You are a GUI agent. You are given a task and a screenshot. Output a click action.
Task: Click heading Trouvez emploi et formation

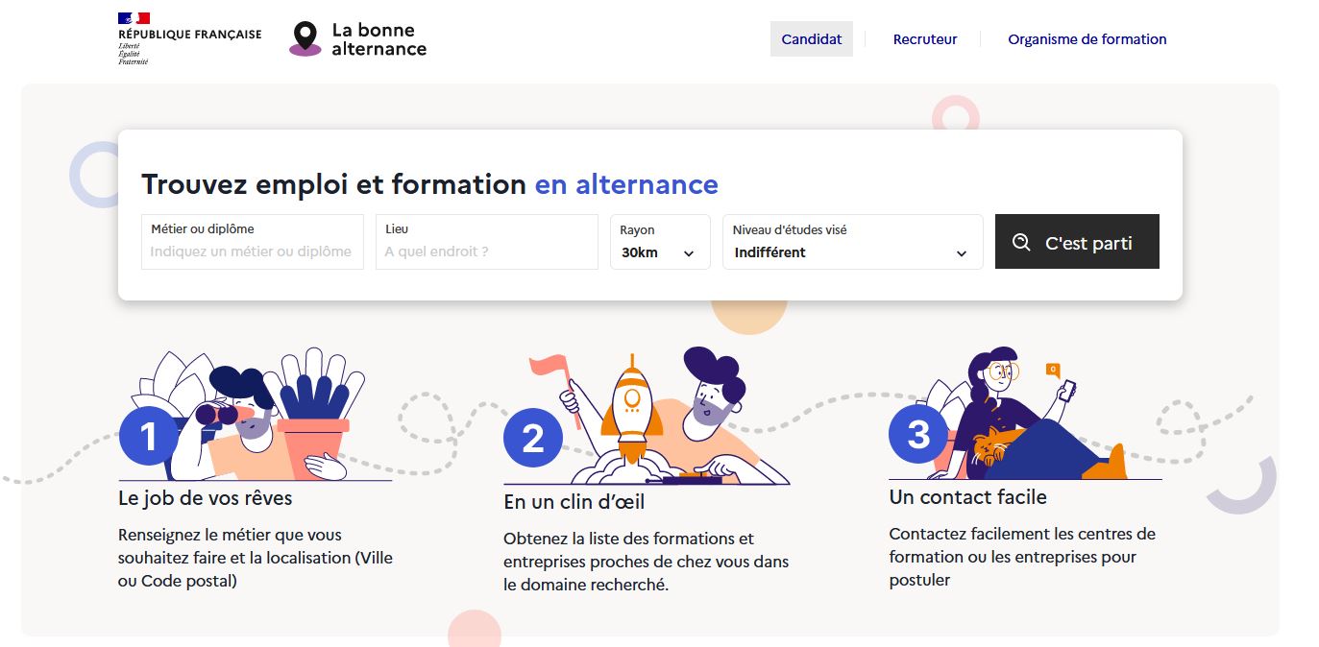(x=333, y=184)
